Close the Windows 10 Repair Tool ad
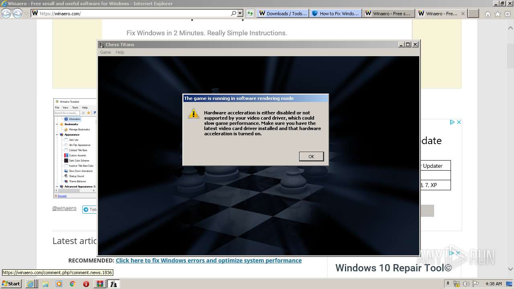The width and height of the screenshot is (514, 289). click(459, 253)
